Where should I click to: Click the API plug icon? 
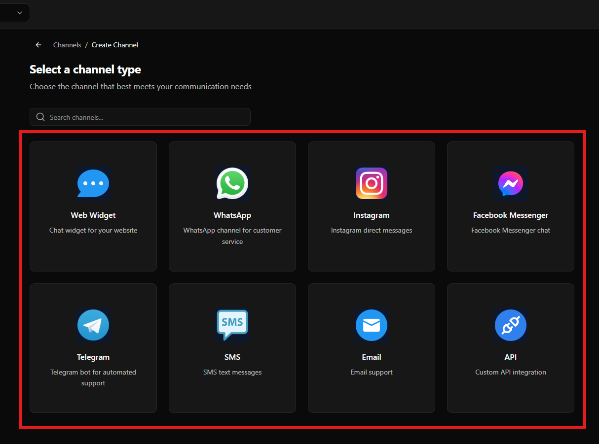511,325
